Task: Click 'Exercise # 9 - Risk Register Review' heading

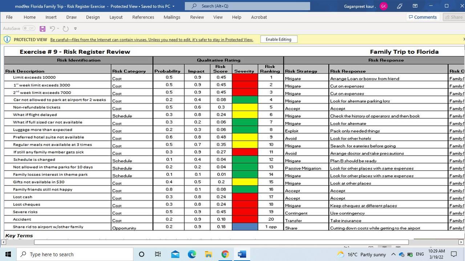Action: point(75,52)
